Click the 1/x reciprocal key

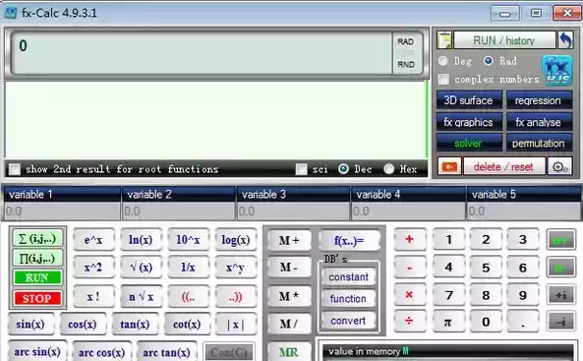[188, 268]
